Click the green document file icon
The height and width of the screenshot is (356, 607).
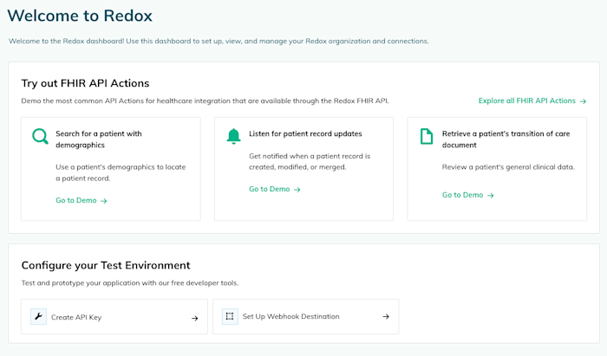pos(427,137)
